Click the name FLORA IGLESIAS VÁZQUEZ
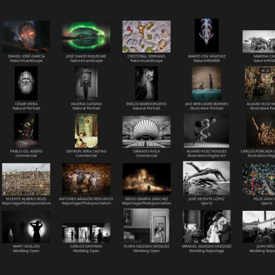275x275 pixels. (147, 246)
